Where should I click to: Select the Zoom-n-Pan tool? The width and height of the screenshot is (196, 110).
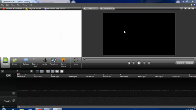(x=35, y=63)
